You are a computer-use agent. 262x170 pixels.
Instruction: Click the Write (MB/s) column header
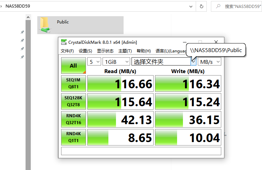point(188,71)
